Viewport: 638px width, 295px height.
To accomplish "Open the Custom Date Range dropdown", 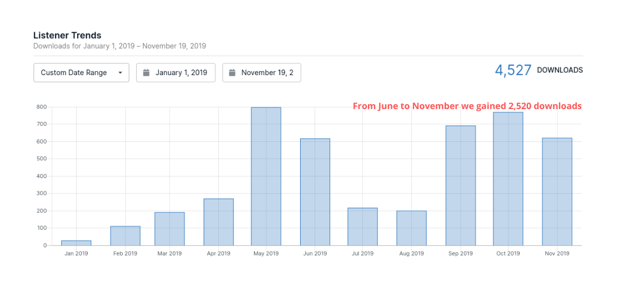I will coord(81,72).
